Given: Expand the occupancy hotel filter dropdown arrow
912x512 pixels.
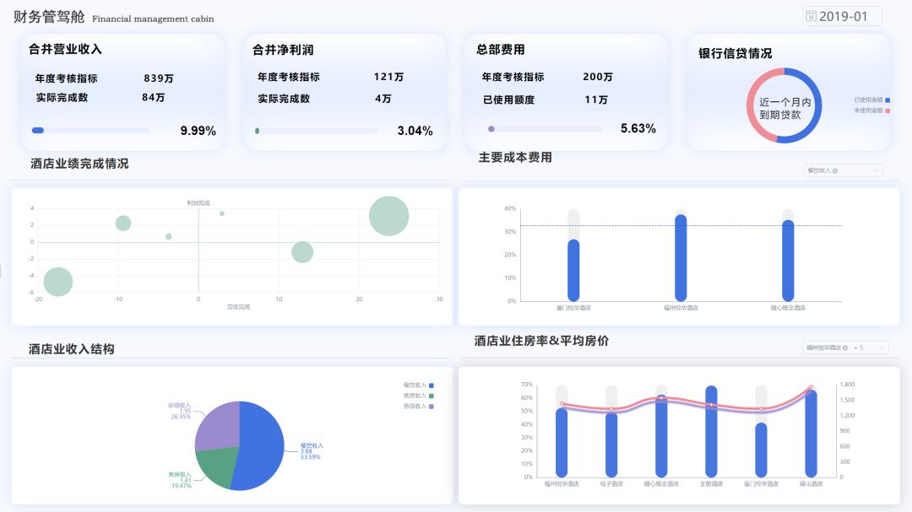Looking at the screenshot, I should (x=881, y=348).
